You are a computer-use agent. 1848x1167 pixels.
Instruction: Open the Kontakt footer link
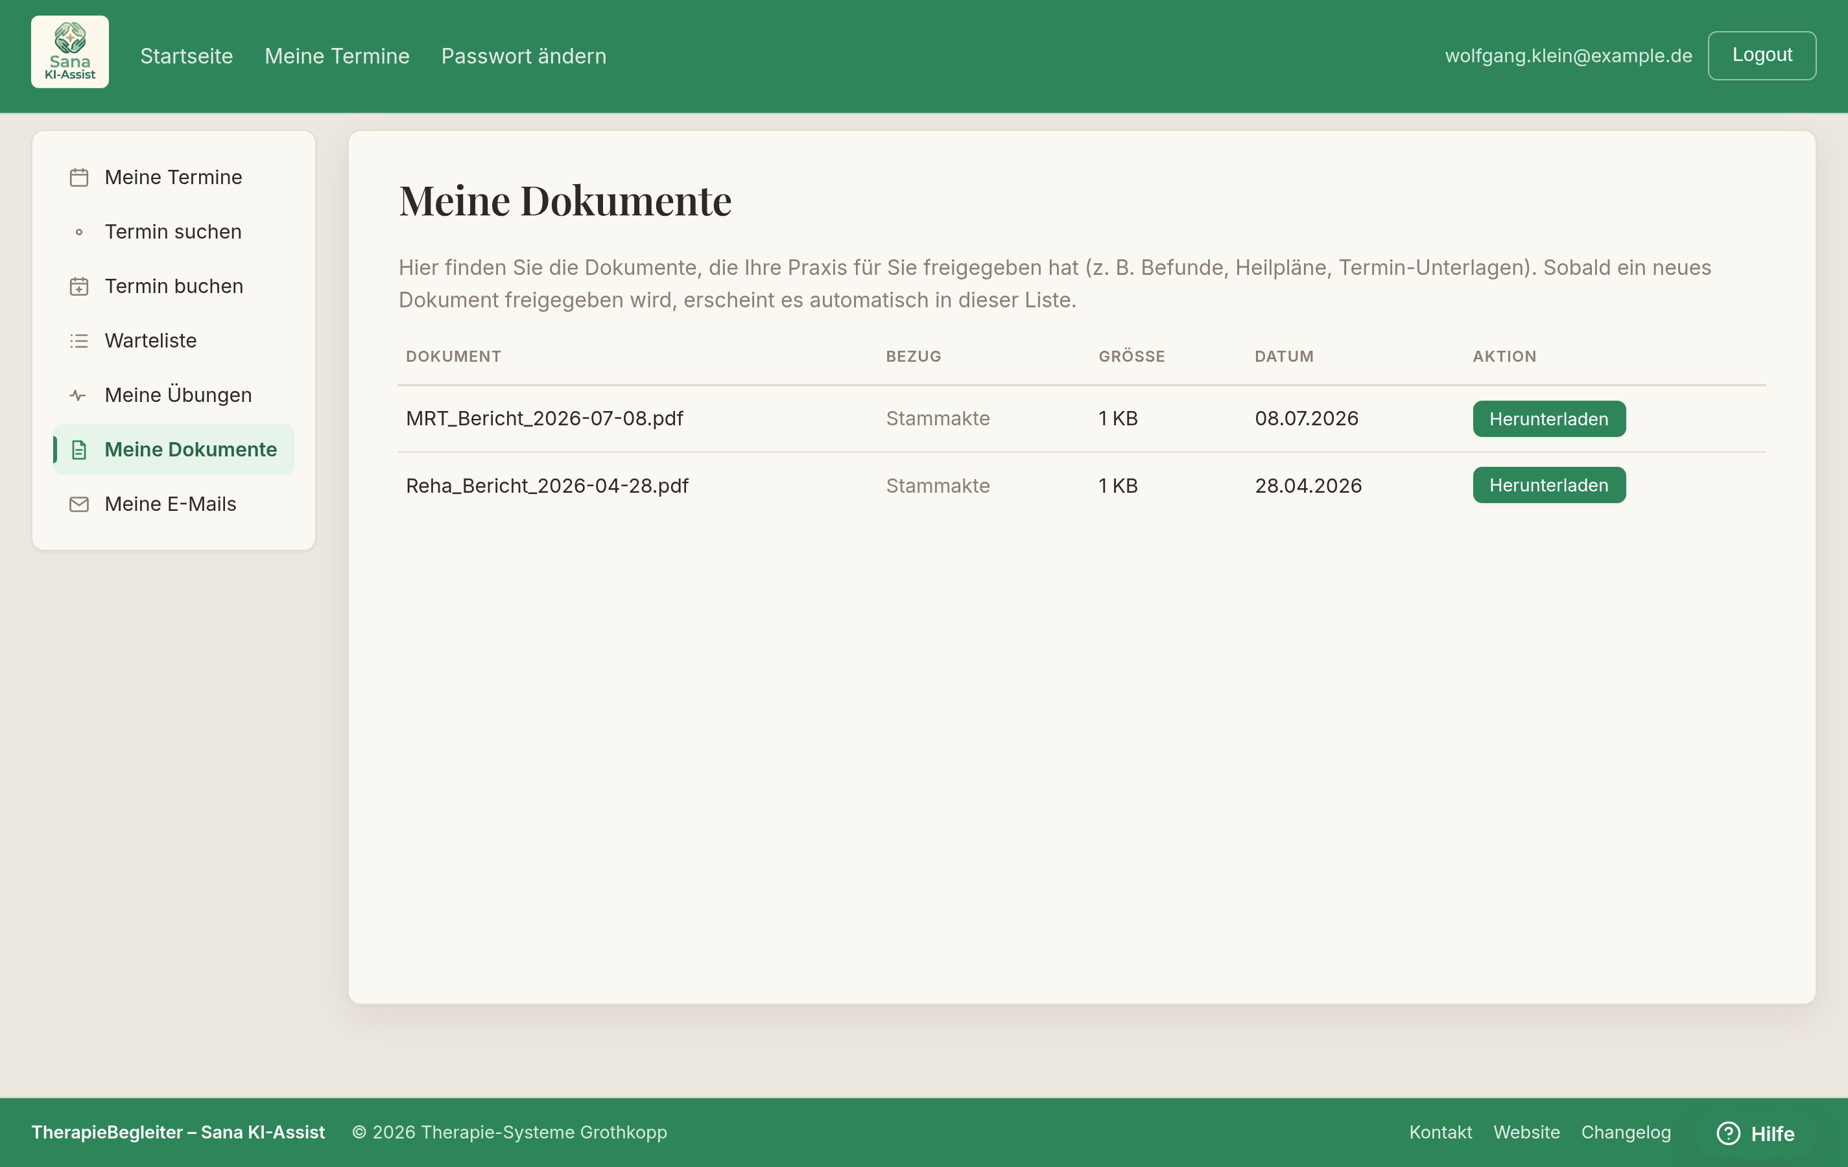point(1441,1132)
